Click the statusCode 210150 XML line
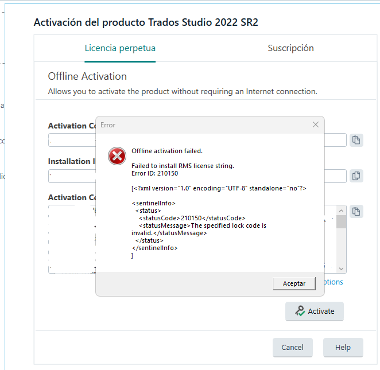The height and width of the screenshot is (370, 380). (x=192, y=218)
